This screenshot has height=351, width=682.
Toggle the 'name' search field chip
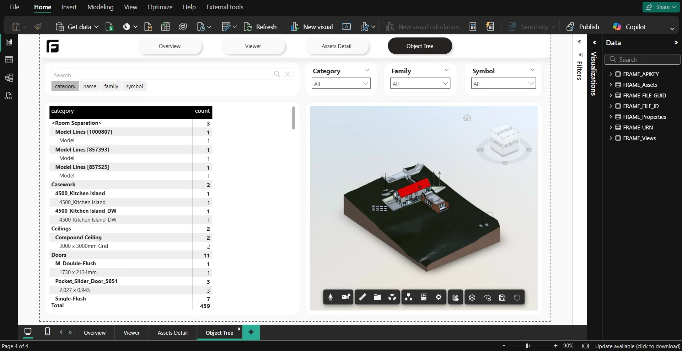(x=90, y=86)
